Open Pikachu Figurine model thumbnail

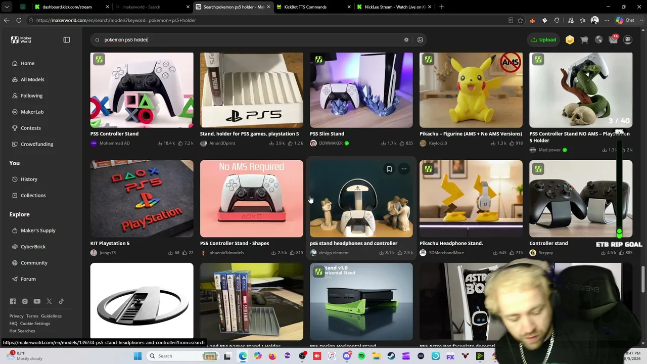(x=471, y=90)
